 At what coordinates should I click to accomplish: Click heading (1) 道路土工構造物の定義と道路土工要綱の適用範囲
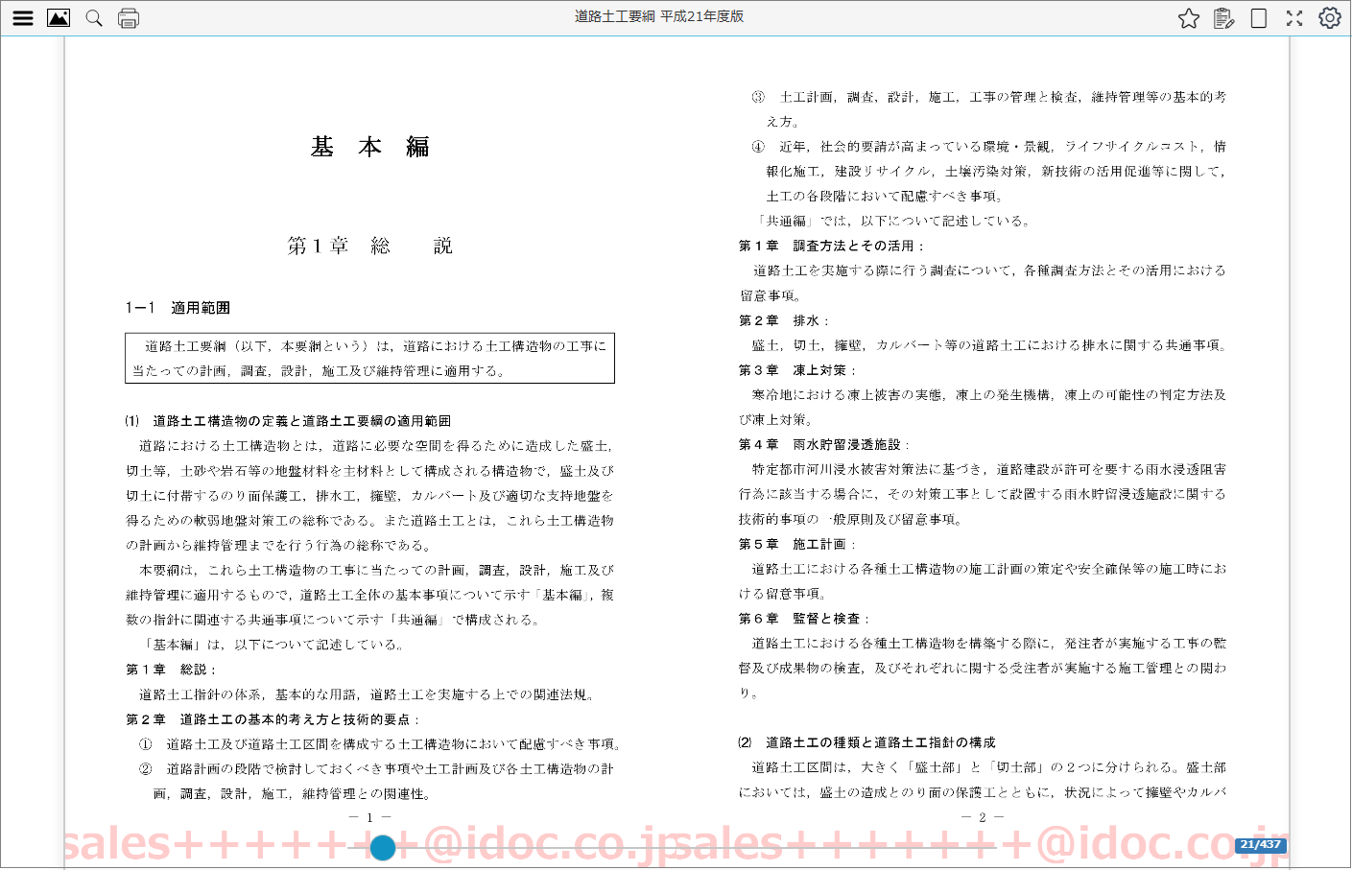[x=288, y=421]
